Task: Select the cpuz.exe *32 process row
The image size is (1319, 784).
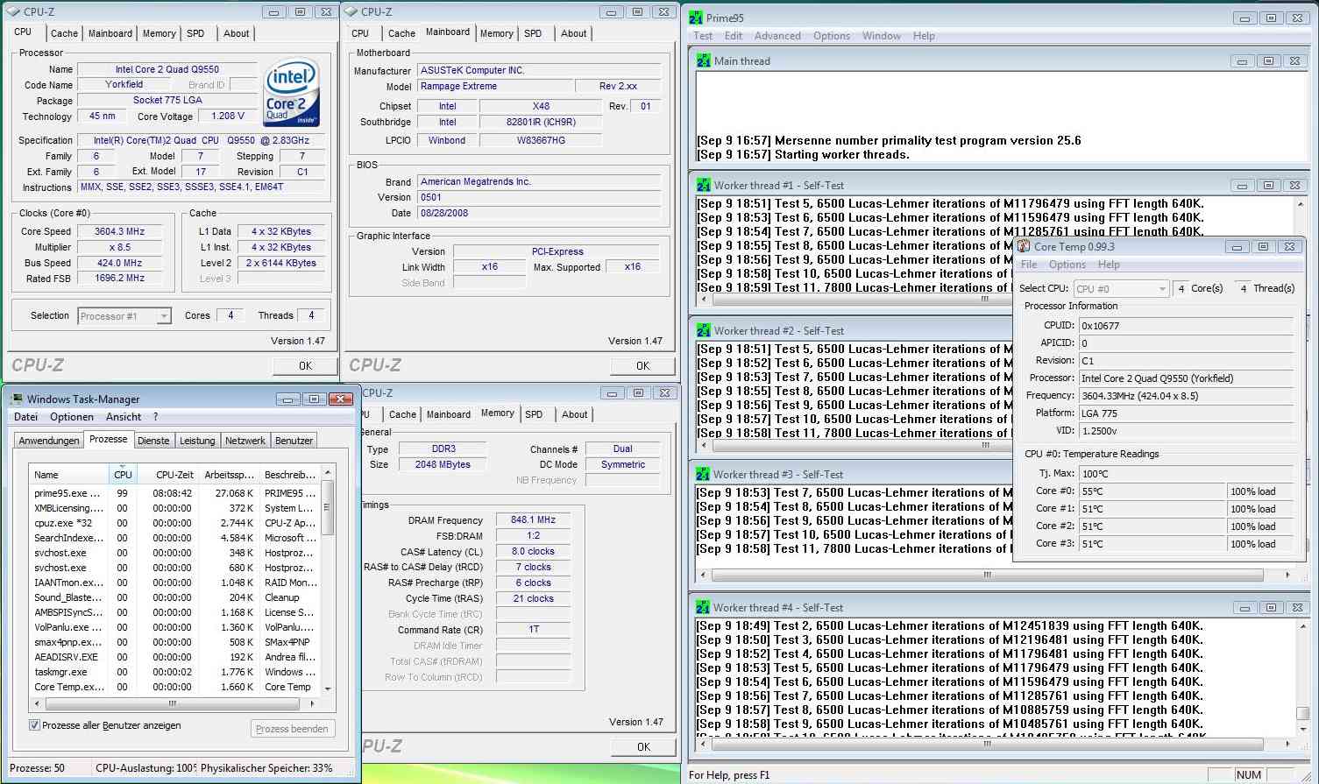Action: point(175,523)
